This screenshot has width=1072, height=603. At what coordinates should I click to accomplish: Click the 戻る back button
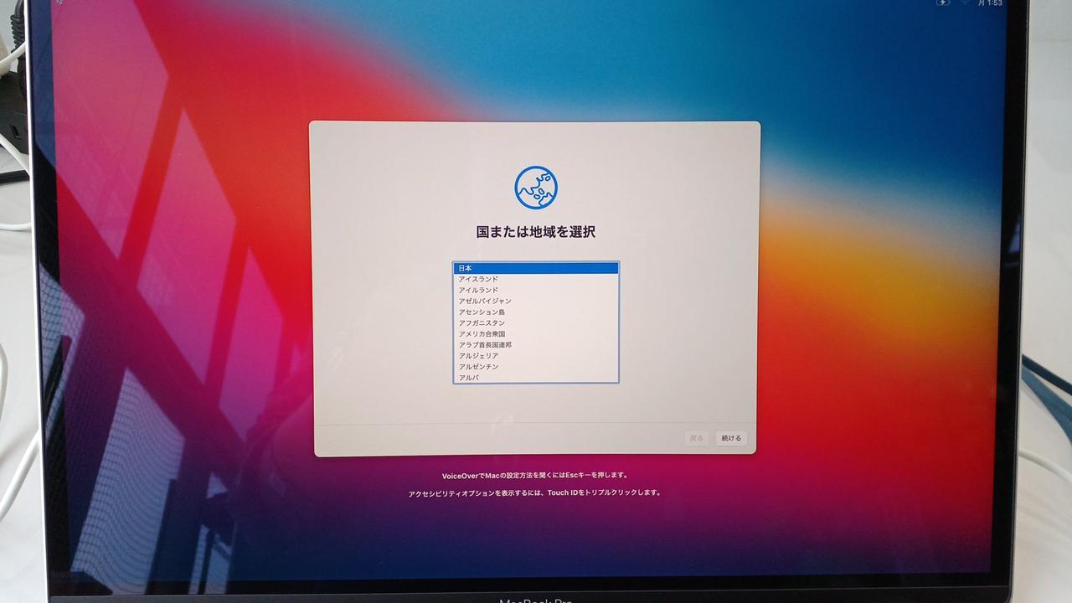[x=696, y=438]
